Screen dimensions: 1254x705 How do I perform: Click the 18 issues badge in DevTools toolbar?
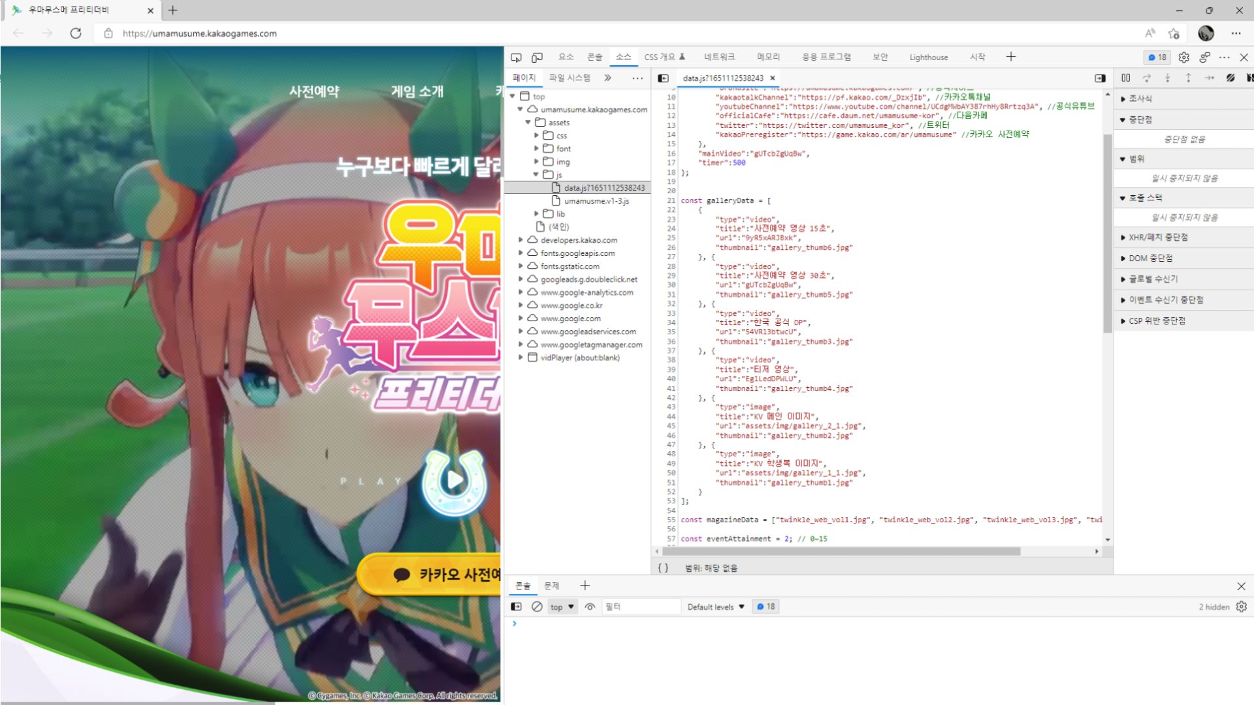coord(1157,57)
